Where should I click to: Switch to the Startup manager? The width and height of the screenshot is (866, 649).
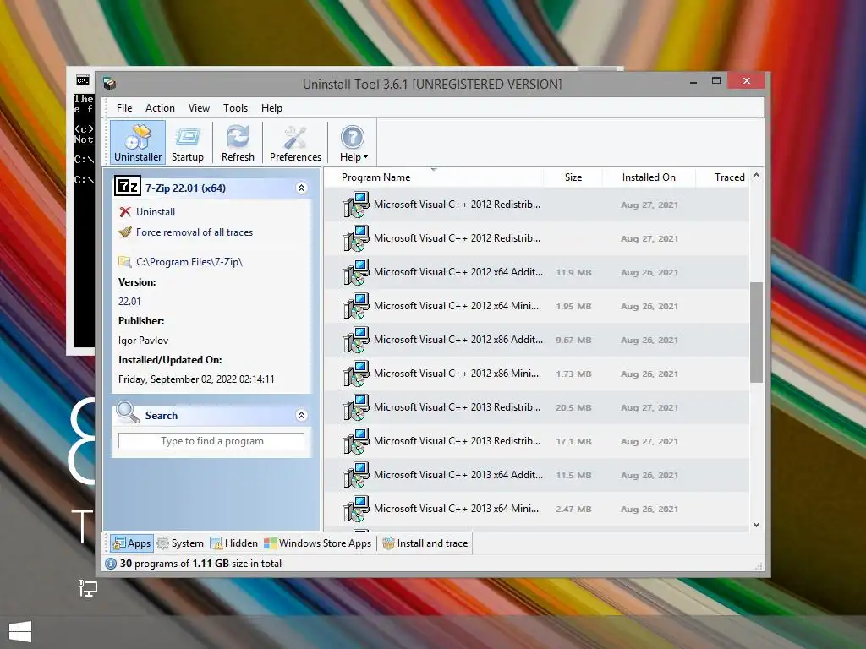(x=187, y=142)
